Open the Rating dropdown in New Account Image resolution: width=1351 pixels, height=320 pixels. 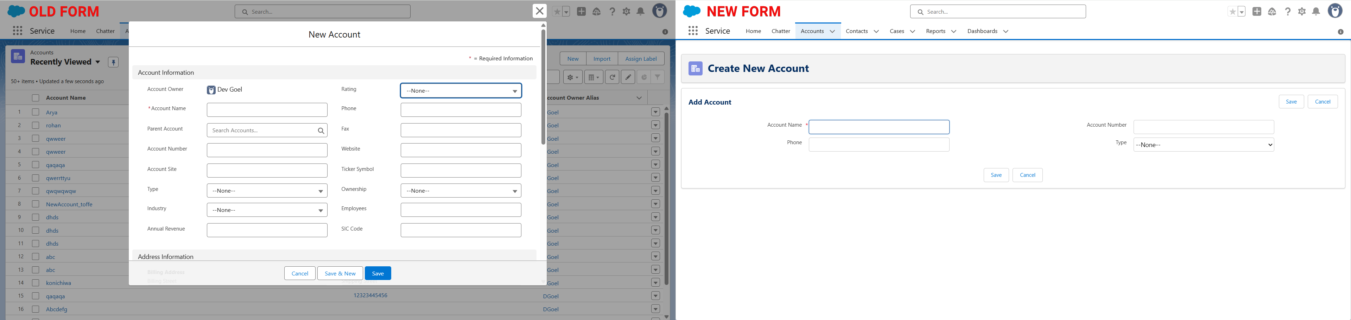461,91
